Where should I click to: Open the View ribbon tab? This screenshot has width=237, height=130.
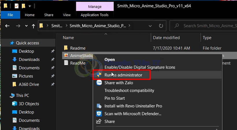[66, 15]
